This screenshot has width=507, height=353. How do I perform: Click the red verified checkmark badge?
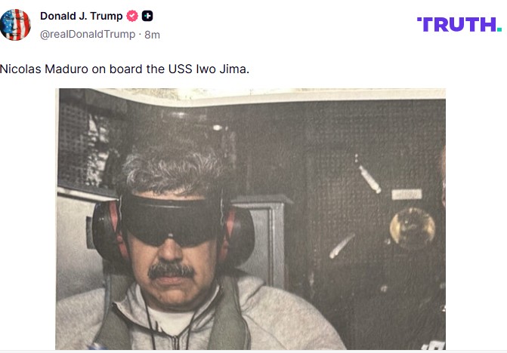point(132,16)
